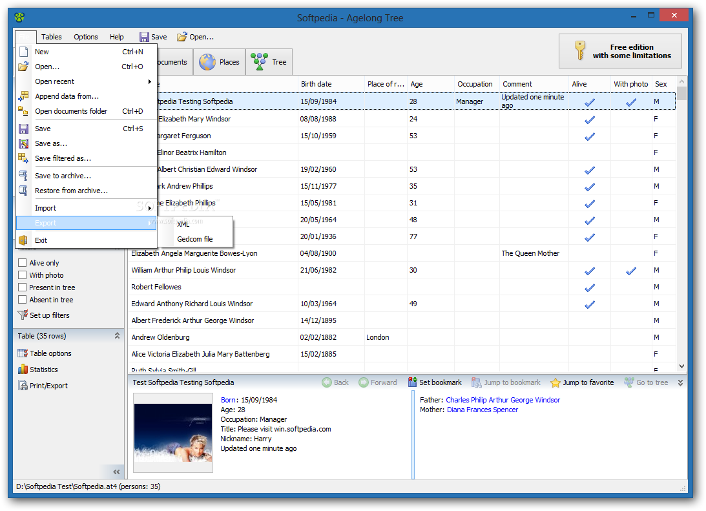706x511 pixels.
Task: Collapse the Table (35 rows) panel
Action: pos(117,336)
